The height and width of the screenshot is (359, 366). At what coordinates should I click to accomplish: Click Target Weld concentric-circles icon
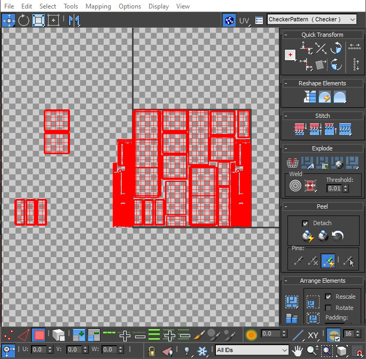[x=295, y=186]
